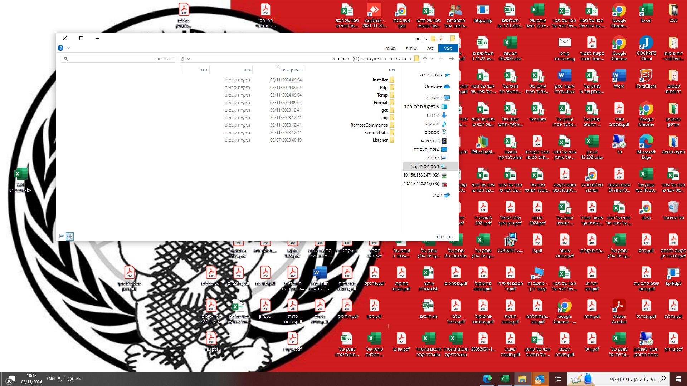Select the סל המיחזור recycle bin icon
Viewport: 687px width, 386px height.
pos(673,210)
